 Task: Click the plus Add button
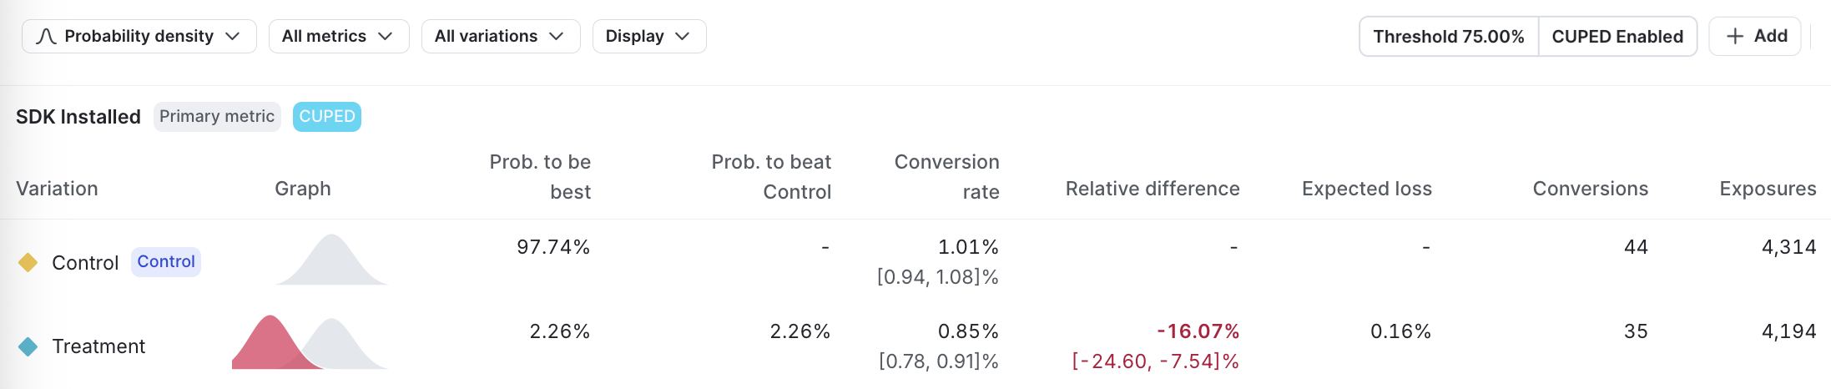1755,37
